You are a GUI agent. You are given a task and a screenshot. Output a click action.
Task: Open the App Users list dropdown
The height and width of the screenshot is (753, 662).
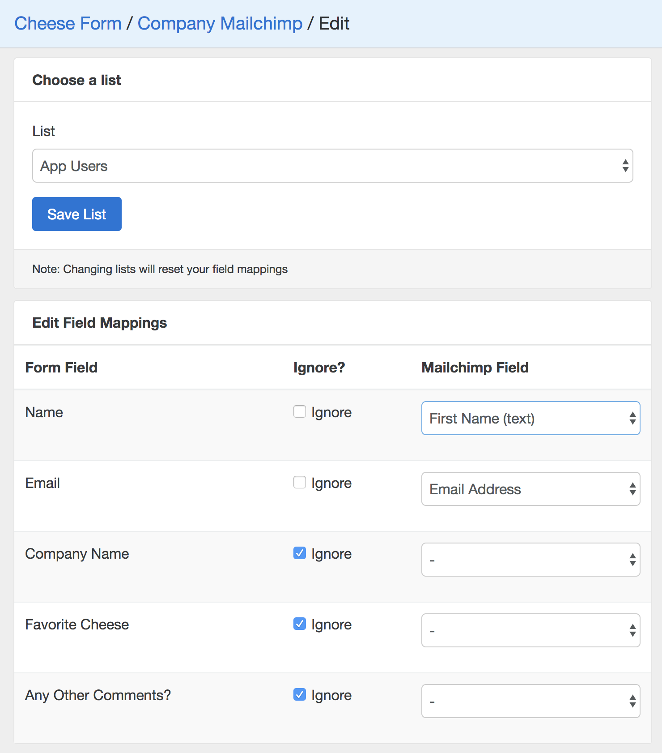(332, 166)
